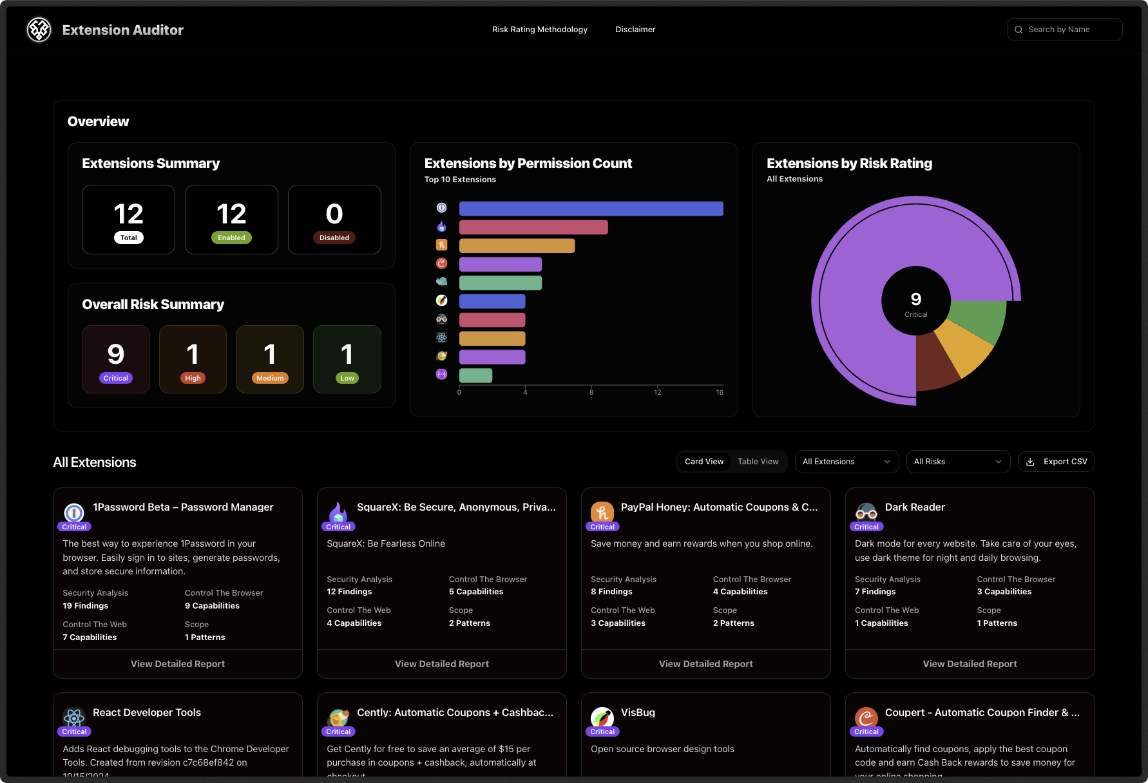Image resolution: width=1148 pixels, height=783 pixels.
Task: Click '12 Findings' on SquareX card
Action: click(x=349, y=592)
